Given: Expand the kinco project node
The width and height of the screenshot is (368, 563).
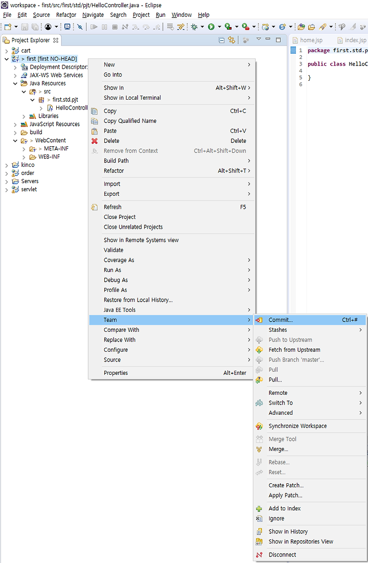Looking at the screenshot, I should point(7,165).
